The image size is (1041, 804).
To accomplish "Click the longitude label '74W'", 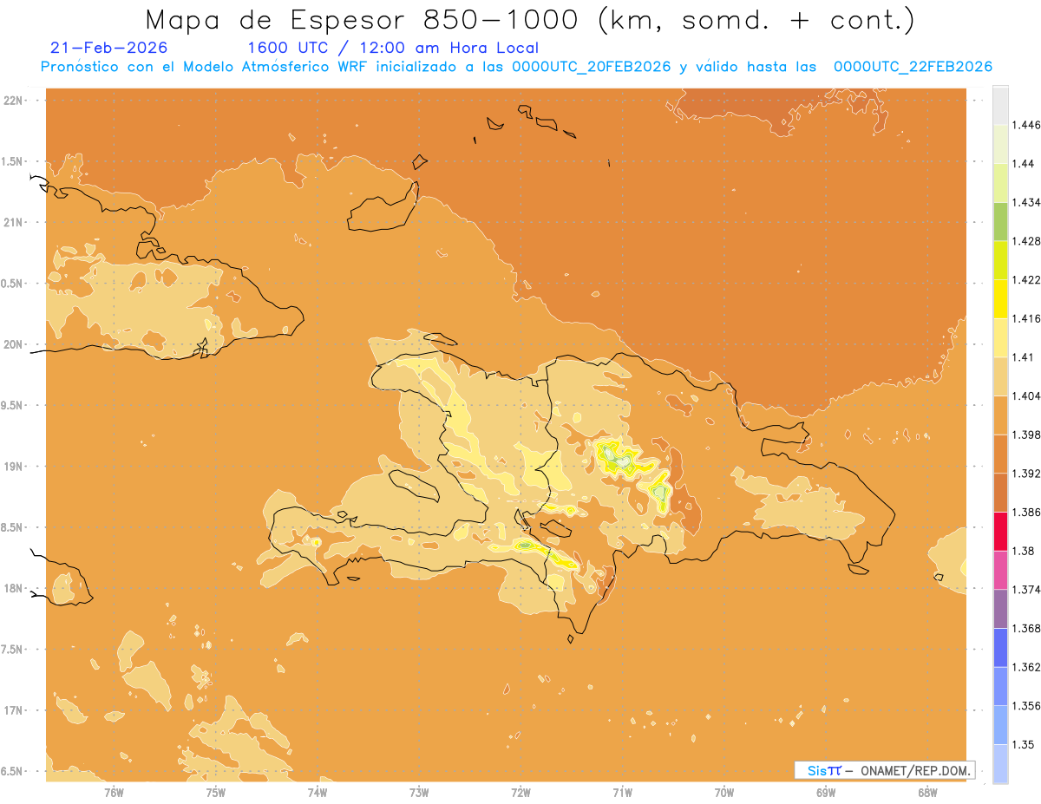I will click(318, 792).
